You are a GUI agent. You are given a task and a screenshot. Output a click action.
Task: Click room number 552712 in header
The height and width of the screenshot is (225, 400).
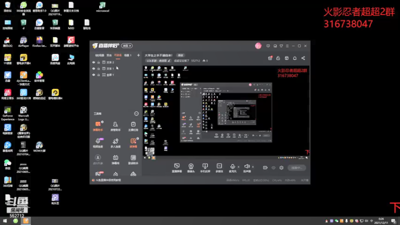[x=195, y=60]
